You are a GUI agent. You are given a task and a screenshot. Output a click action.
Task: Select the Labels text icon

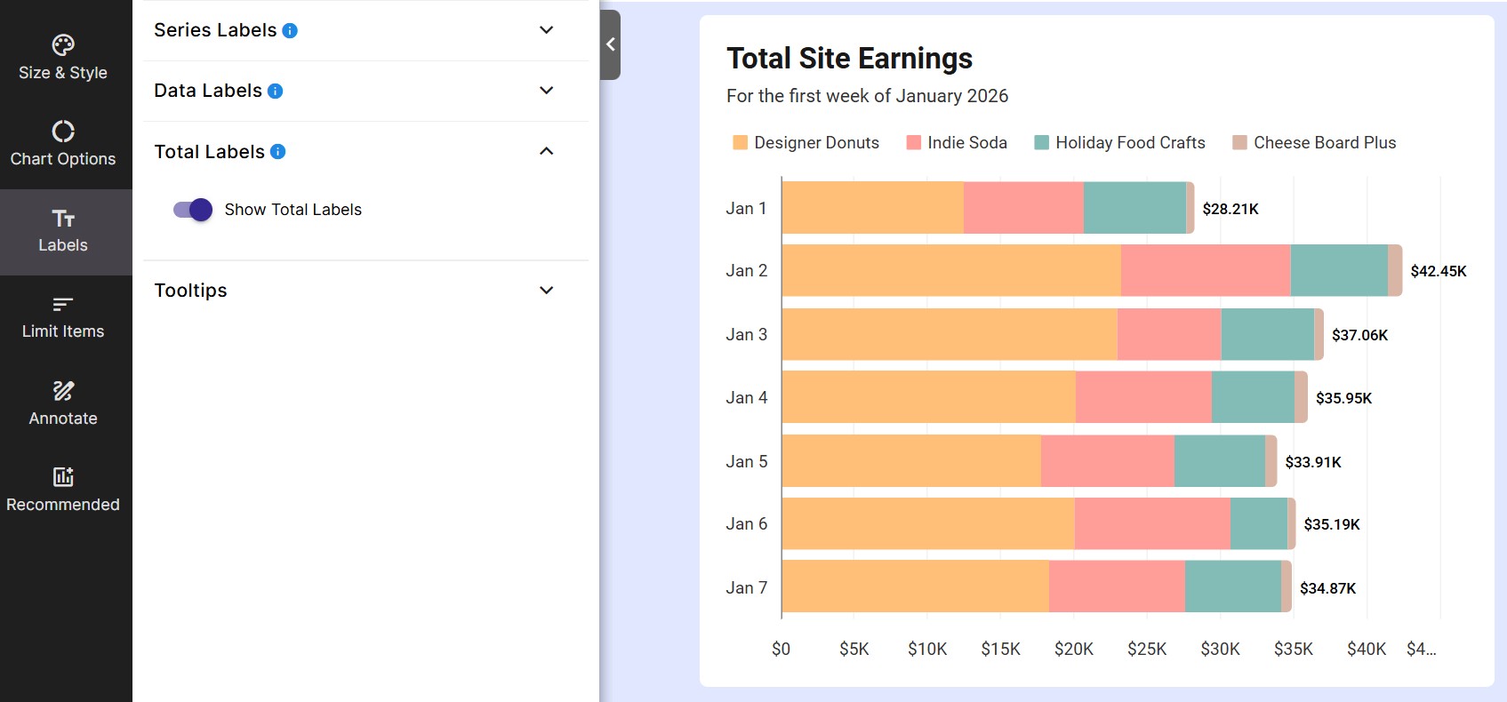(x=63, y=219)
